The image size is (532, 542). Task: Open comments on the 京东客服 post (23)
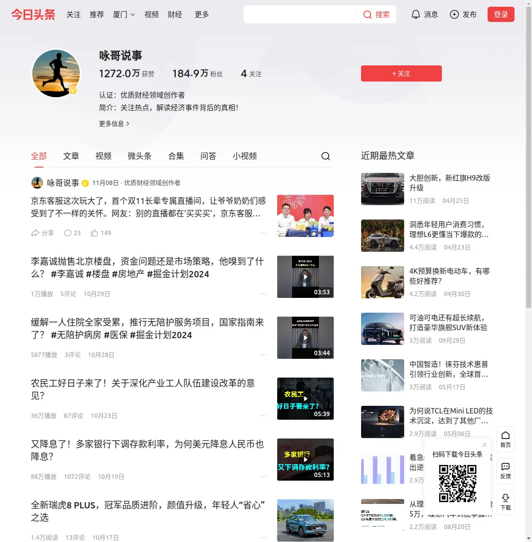[x=72, y=233]
